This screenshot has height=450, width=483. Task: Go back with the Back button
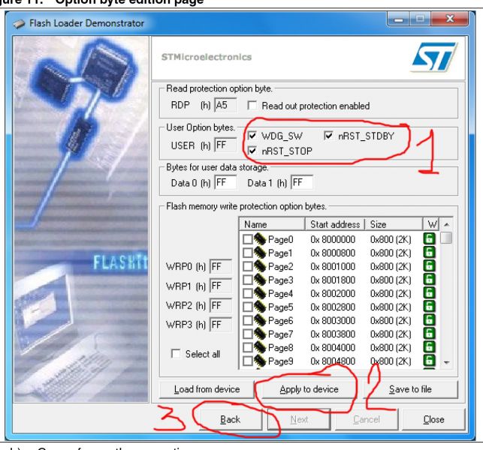click(x=231, y=419)
